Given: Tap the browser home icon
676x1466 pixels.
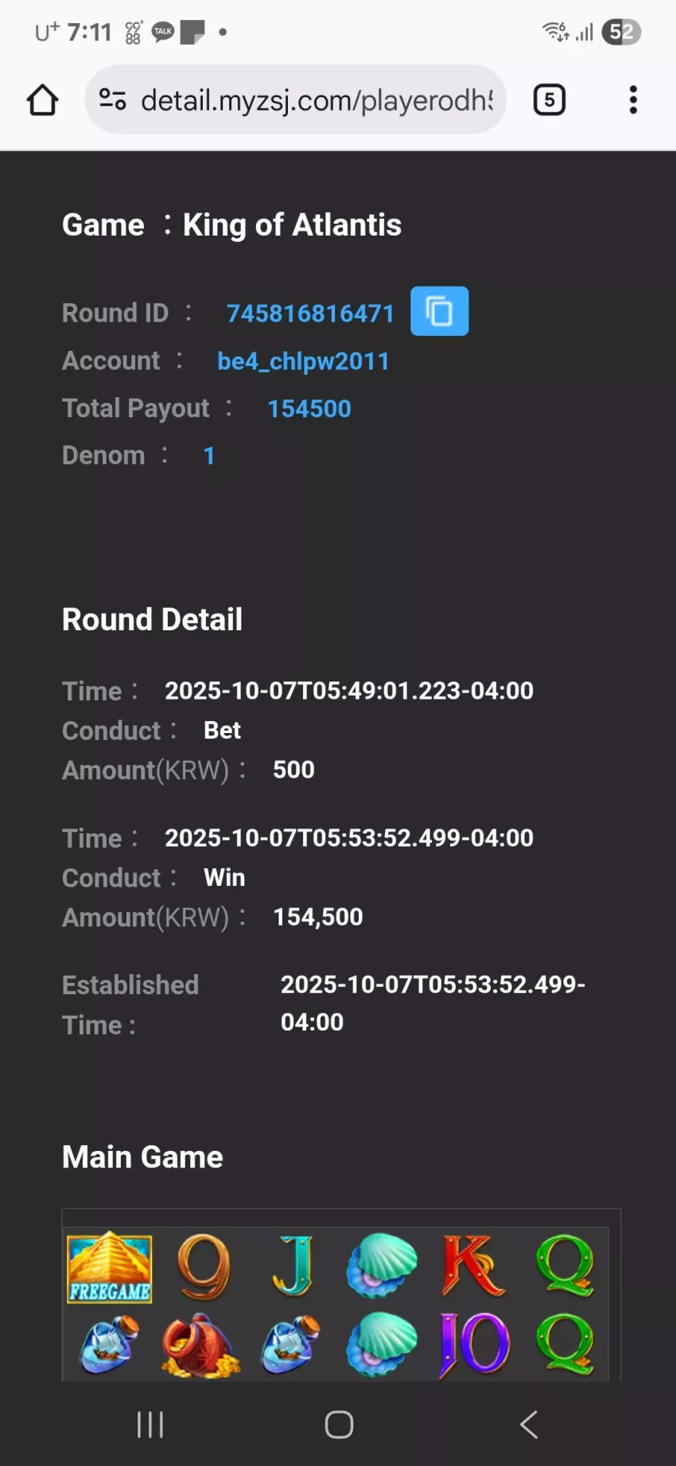Looking at the screenshot, I should point(43,100).
